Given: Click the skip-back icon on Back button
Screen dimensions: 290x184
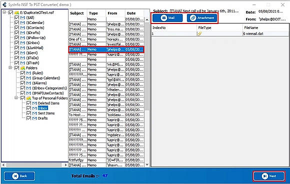Looking at the screenshot, I should pos(15,176).
